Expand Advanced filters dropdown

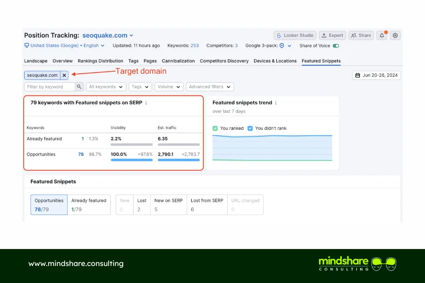(x=210, y=87)
